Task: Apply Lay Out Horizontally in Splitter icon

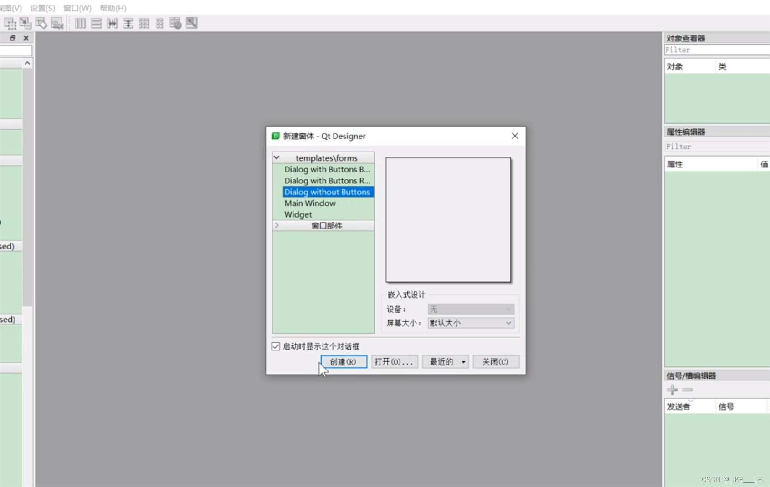Action: tap(112, 23)
